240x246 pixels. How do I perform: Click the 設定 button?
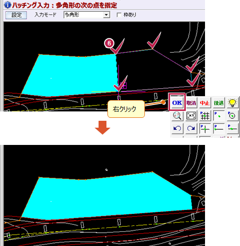(16, 15)
